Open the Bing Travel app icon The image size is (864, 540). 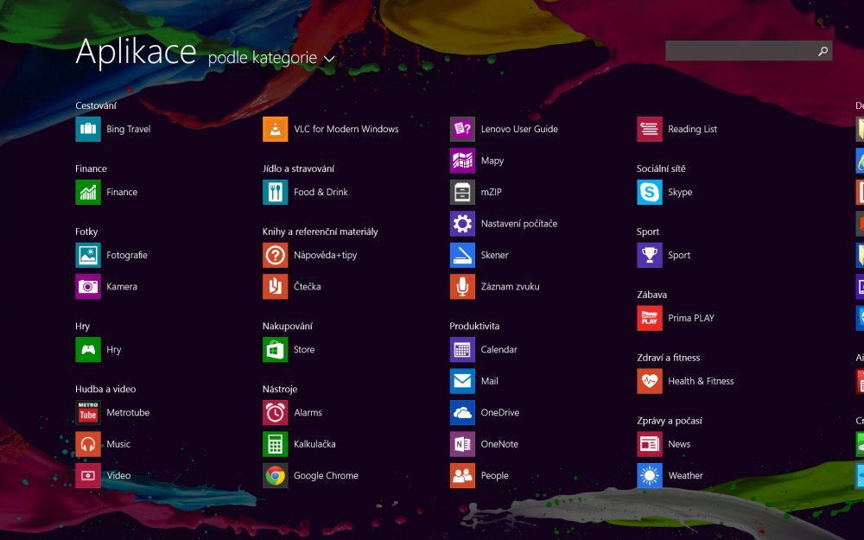pyautogui.click(x=88, y=129)
